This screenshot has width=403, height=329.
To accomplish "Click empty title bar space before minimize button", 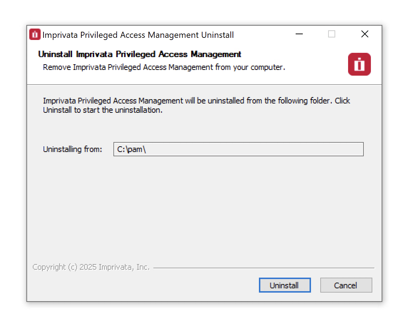I will (x=264, y=35).
